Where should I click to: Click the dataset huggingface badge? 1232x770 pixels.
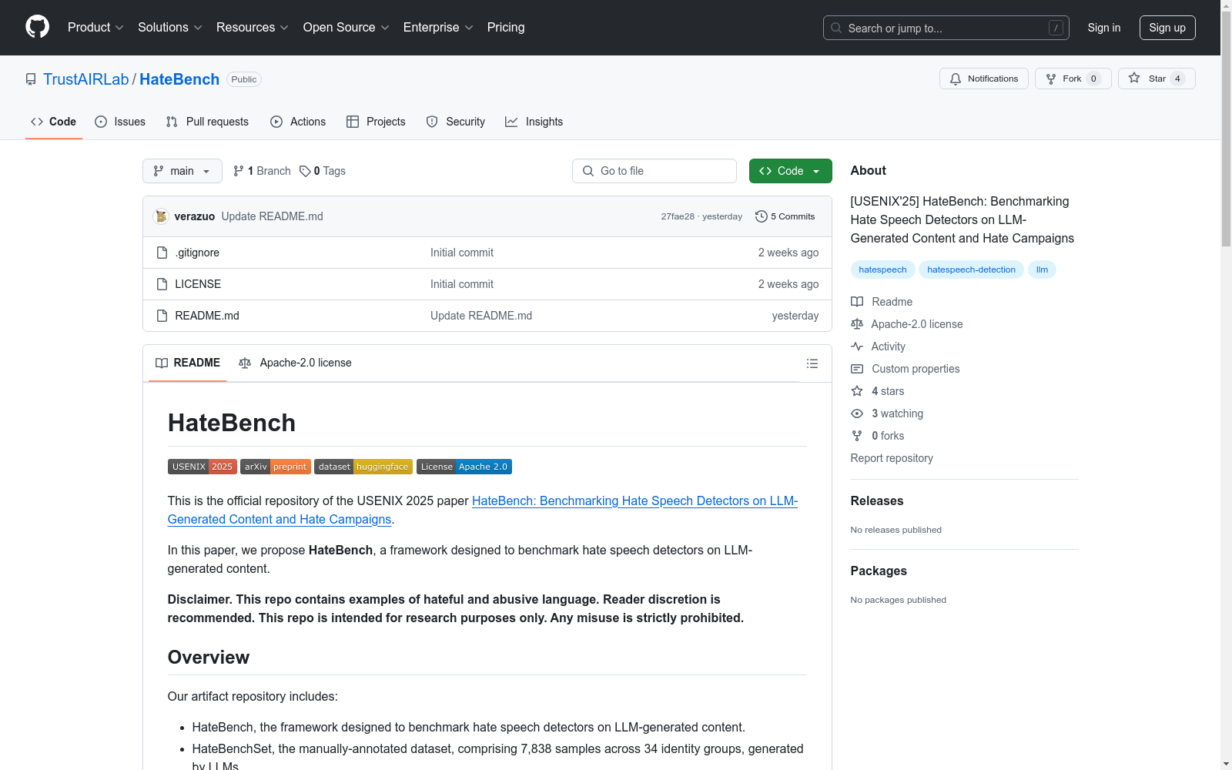coord(363,467)
